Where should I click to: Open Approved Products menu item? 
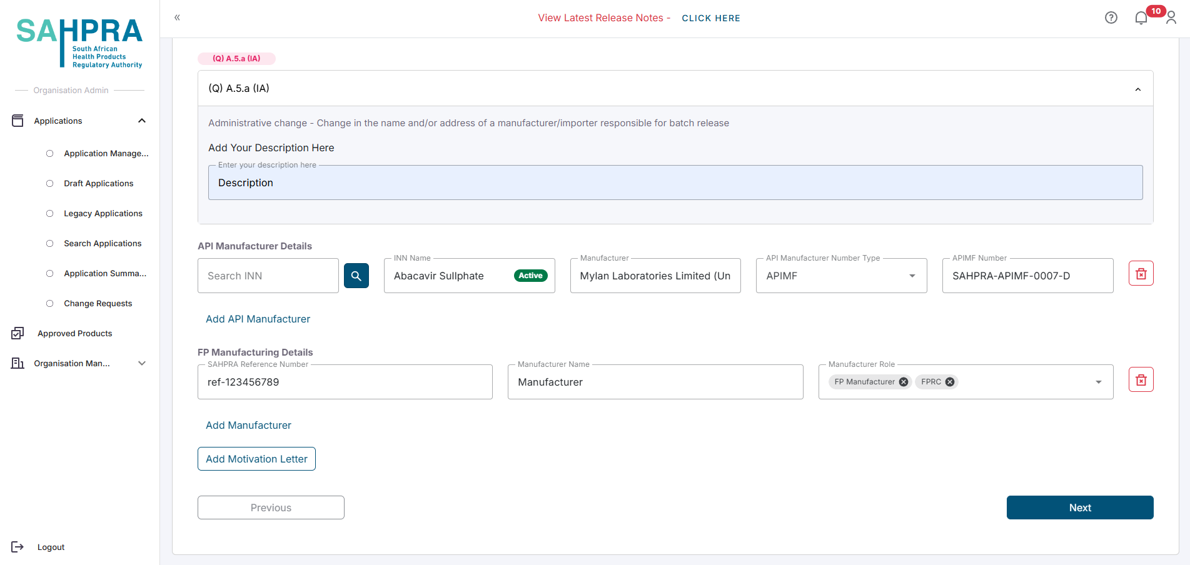(x=74, y=334)
